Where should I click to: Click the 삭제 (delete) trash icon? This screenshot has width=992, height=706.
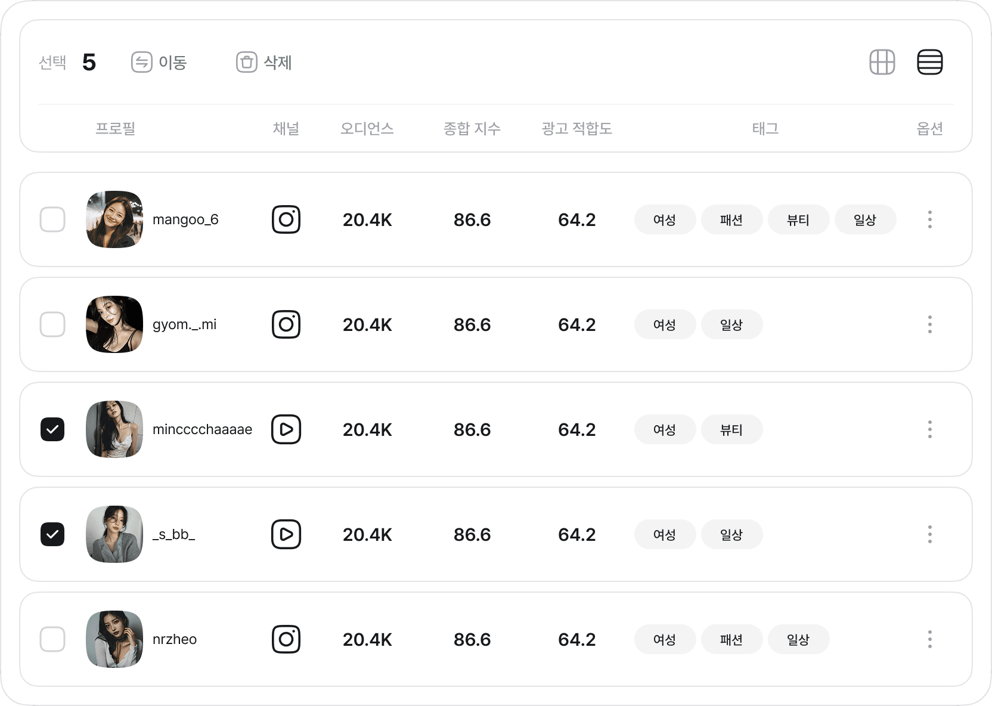coord(246,62)
